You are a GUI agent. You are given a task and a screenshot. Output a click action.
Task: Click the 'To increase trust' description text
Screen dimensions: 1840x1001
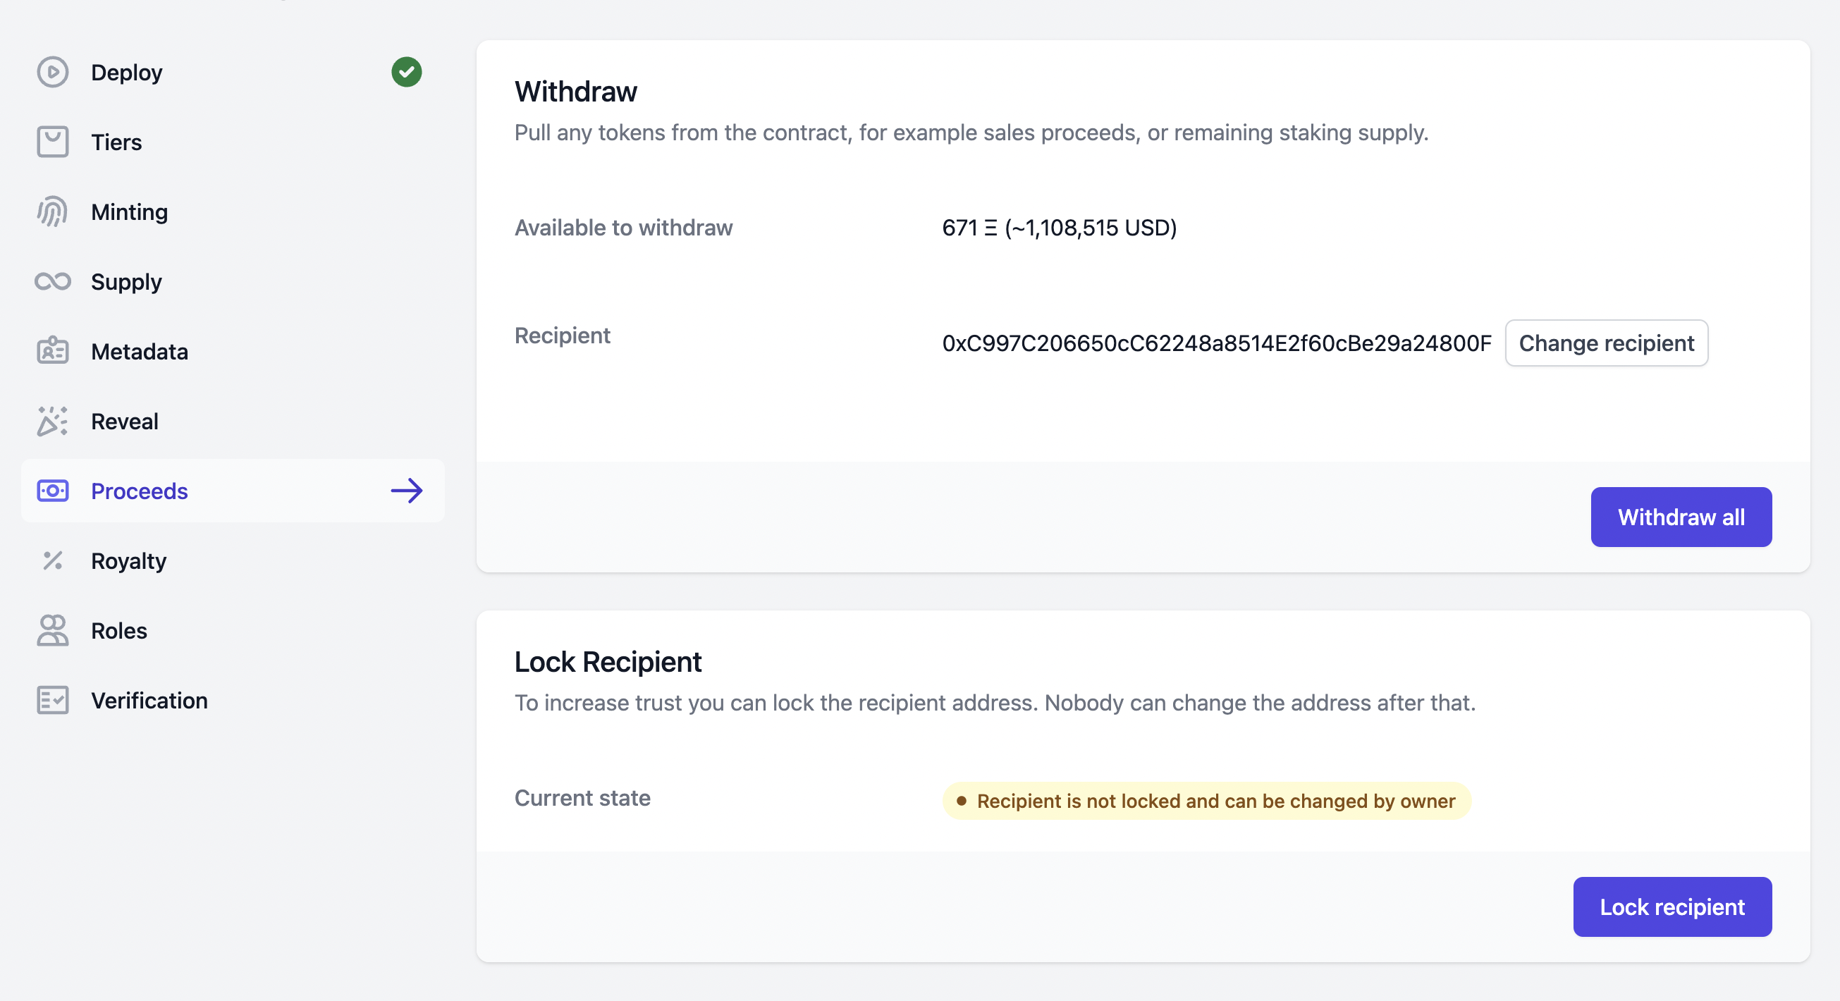995,704
